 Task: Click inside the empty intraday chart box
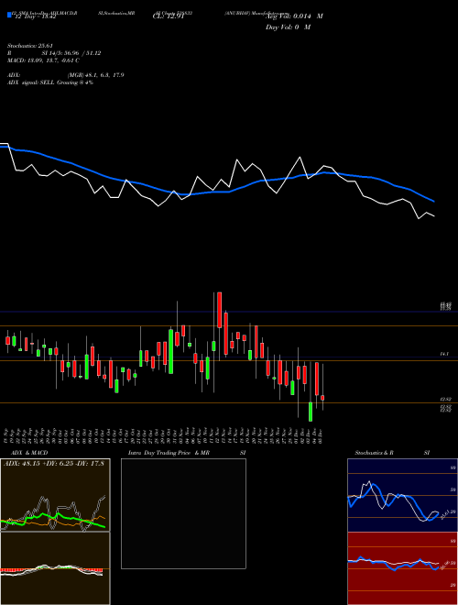[x=183, y=513]
